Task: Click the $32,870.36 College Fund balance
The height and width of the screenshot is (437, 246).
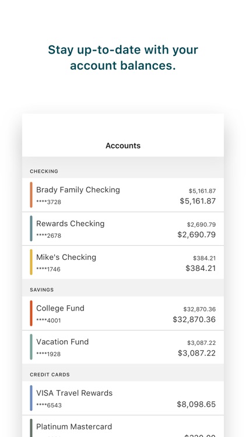Action: point(194,319)
